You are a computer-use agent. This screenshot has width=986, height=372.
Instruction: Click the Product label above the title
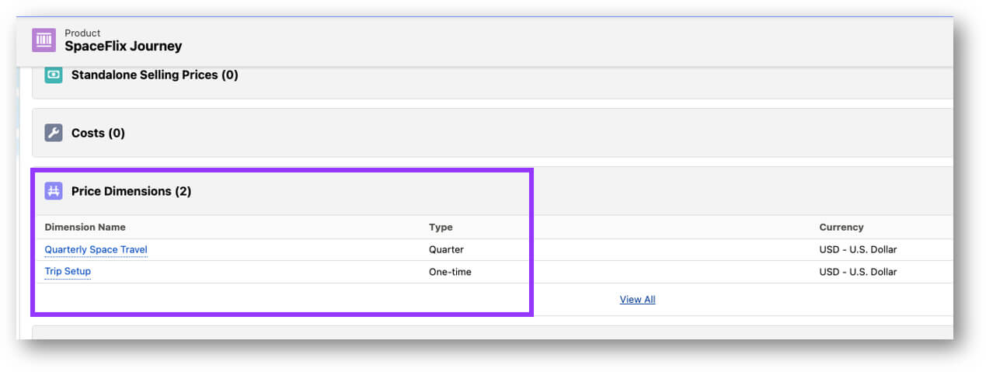82,33
